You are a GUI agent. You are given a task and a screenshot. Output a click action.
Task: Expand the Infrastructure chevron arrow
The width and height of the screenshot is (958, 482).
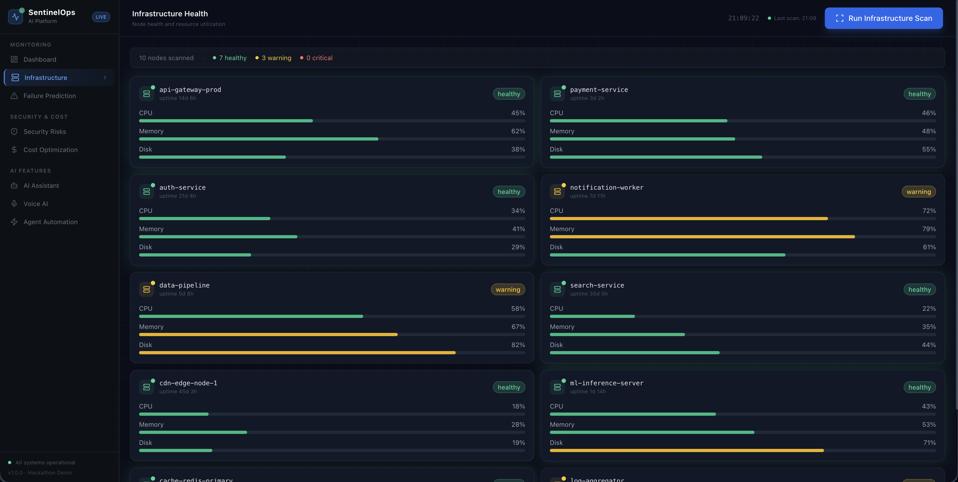pyautogui.click(x=105, y=78)
